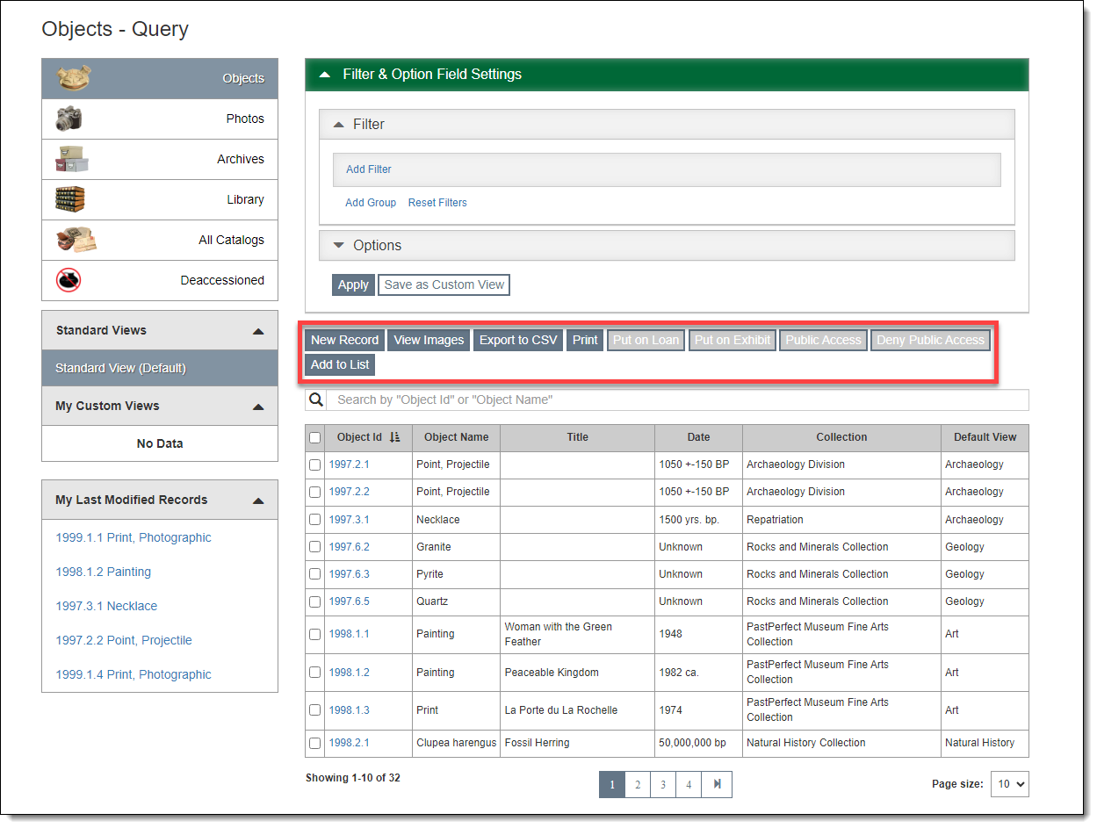Open the Library catalog
Image resolution: width=1097 pixels, height=828 pixels.
(160, 199)
